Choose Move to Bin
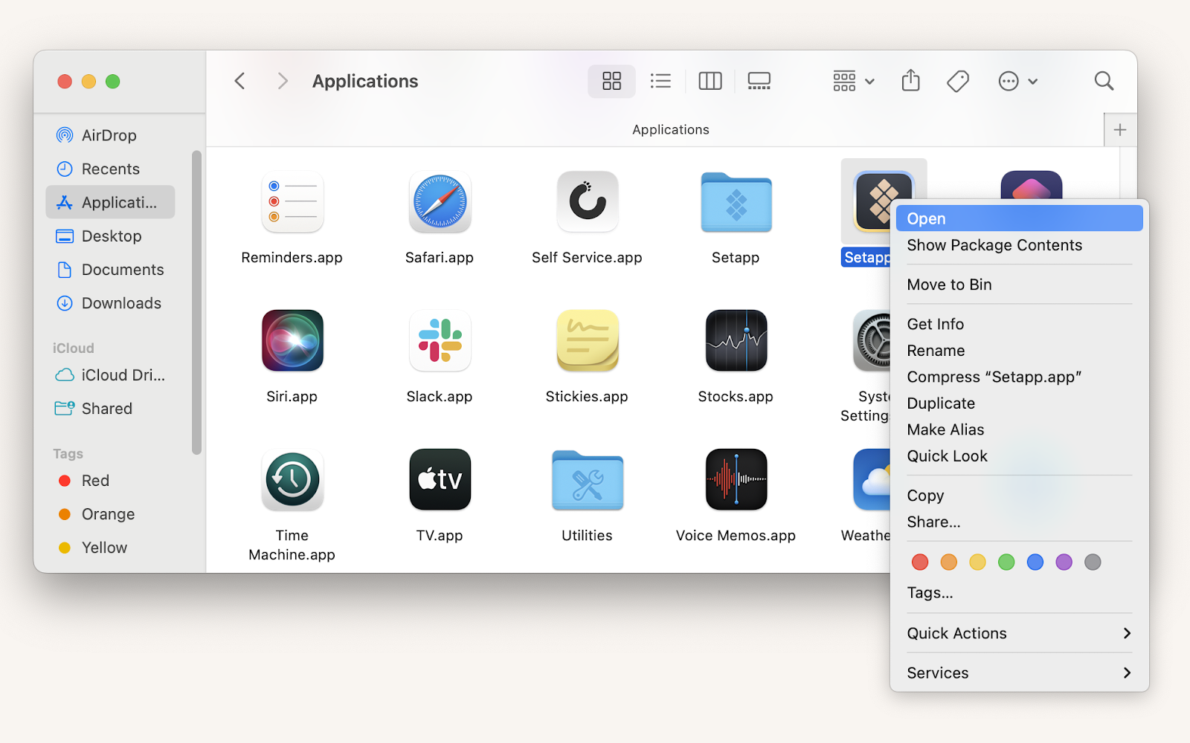Image resolution: width=1190 pixels, height=743 pixels. tap(1019, 285)
